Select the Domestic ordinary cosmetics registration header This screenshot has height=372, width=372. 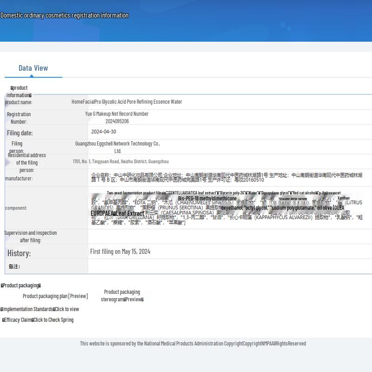(64, 15)
